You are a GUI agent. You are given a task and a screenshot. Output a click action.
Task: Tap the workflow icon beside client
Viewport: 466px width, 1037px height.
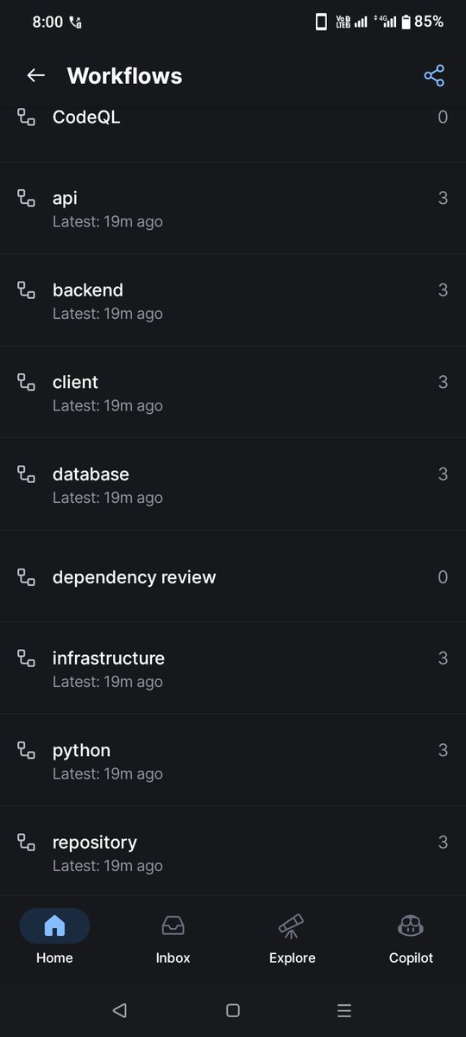pyautogui.click(x=27, y=382)
